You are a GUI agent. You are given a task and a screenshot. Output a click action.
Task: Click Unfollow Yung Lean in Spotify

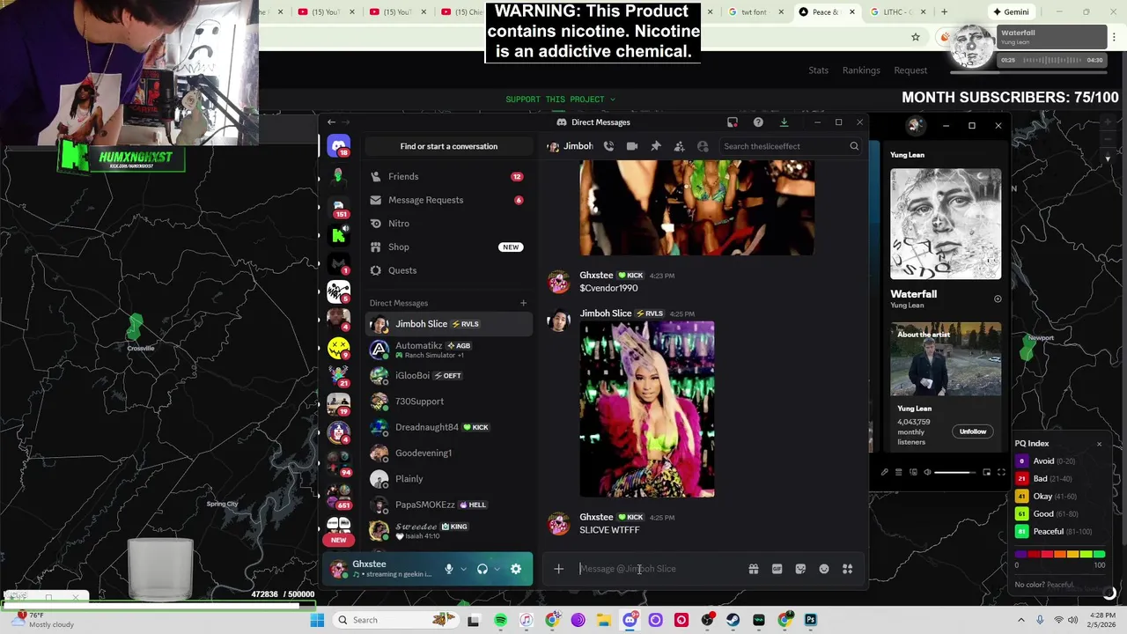tap(973, 431)
